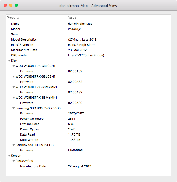Viewport: 177px width, 182px height.
Task: Click the 2B7QCXE7 firmware value
Action: coord(76,113)
